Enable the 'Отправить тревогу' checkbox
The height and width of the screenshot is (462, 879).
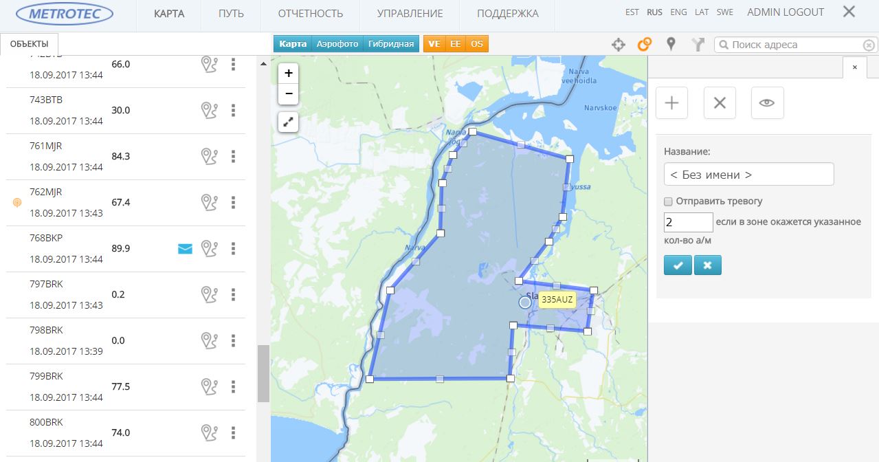click(668, 201)
